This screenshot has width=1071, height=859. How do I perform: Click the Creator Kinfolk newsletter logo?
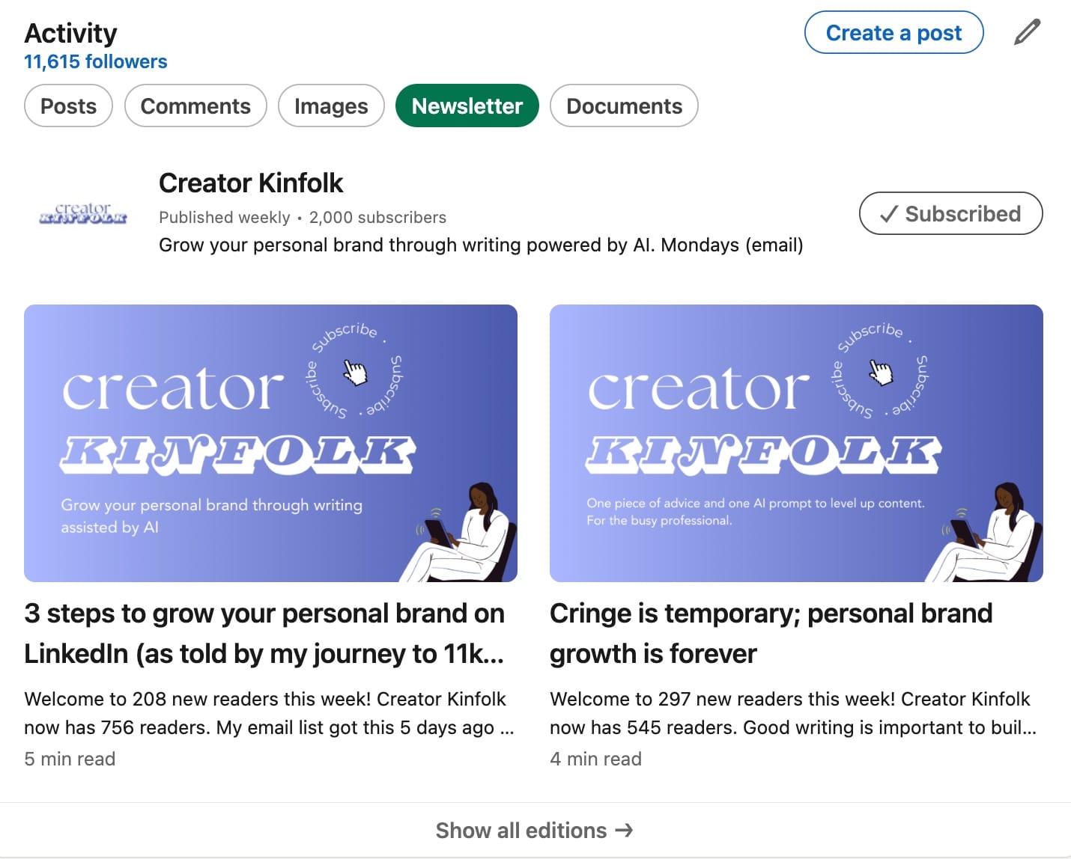[x=83, y=213]
